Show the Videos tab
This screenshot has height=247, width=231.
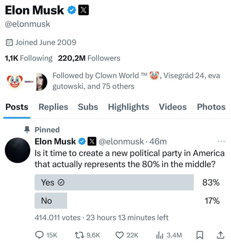click(173, 107)
